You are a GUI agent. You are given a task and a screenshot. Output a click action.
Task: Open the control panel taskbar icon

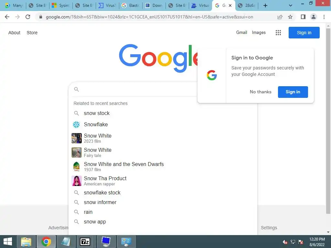coord(126,242)
